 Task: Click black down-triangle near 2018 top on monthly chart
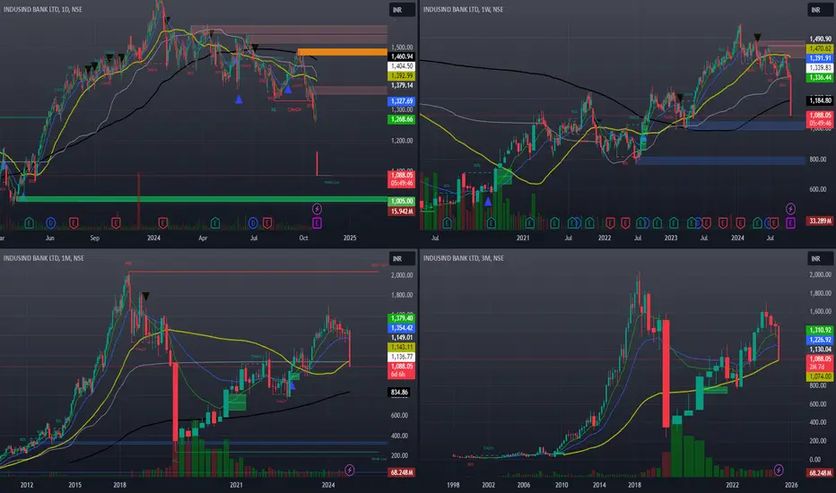tap(145, 296)
